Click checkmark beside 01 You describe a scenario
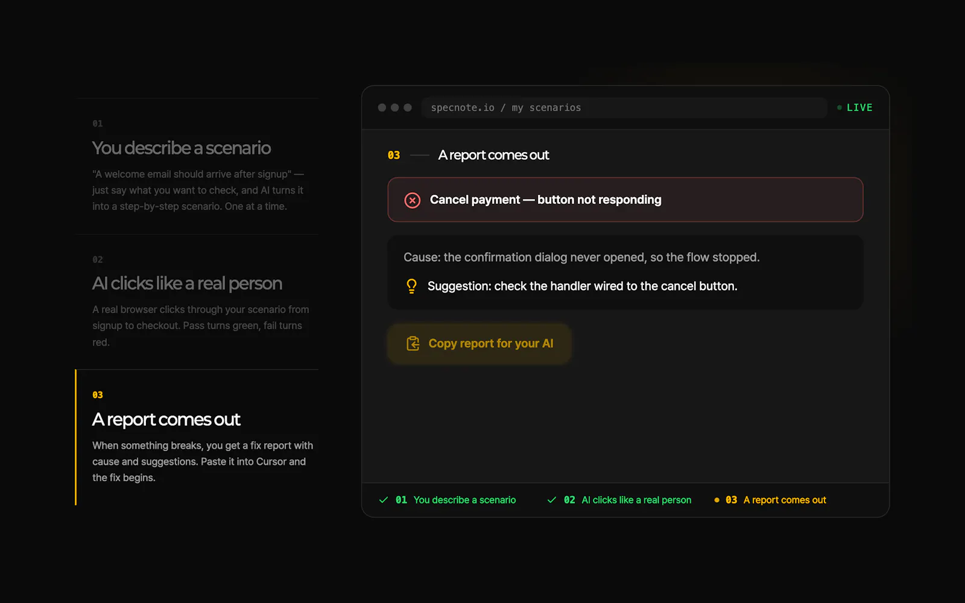The width and height of the screenshot is (965, 603). click(383, 500)
